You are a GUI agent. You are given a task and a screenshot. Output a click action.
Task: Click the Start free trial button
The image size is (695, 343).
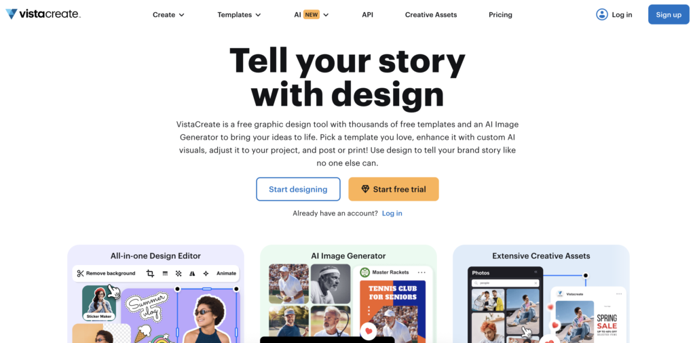click(x=394, y=189)
